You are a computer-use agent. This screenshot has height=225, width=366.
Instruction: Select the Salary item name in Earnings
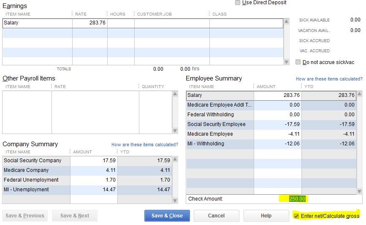pyautogui.click(x=37, y=23)
